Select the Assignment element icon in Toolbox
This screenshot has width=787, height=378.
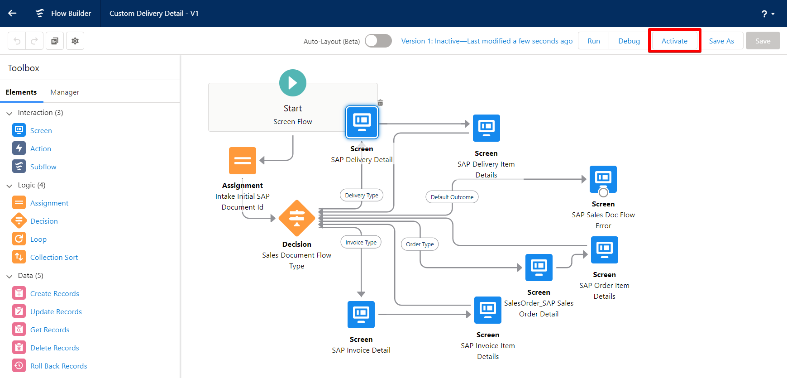click(19, 202)
